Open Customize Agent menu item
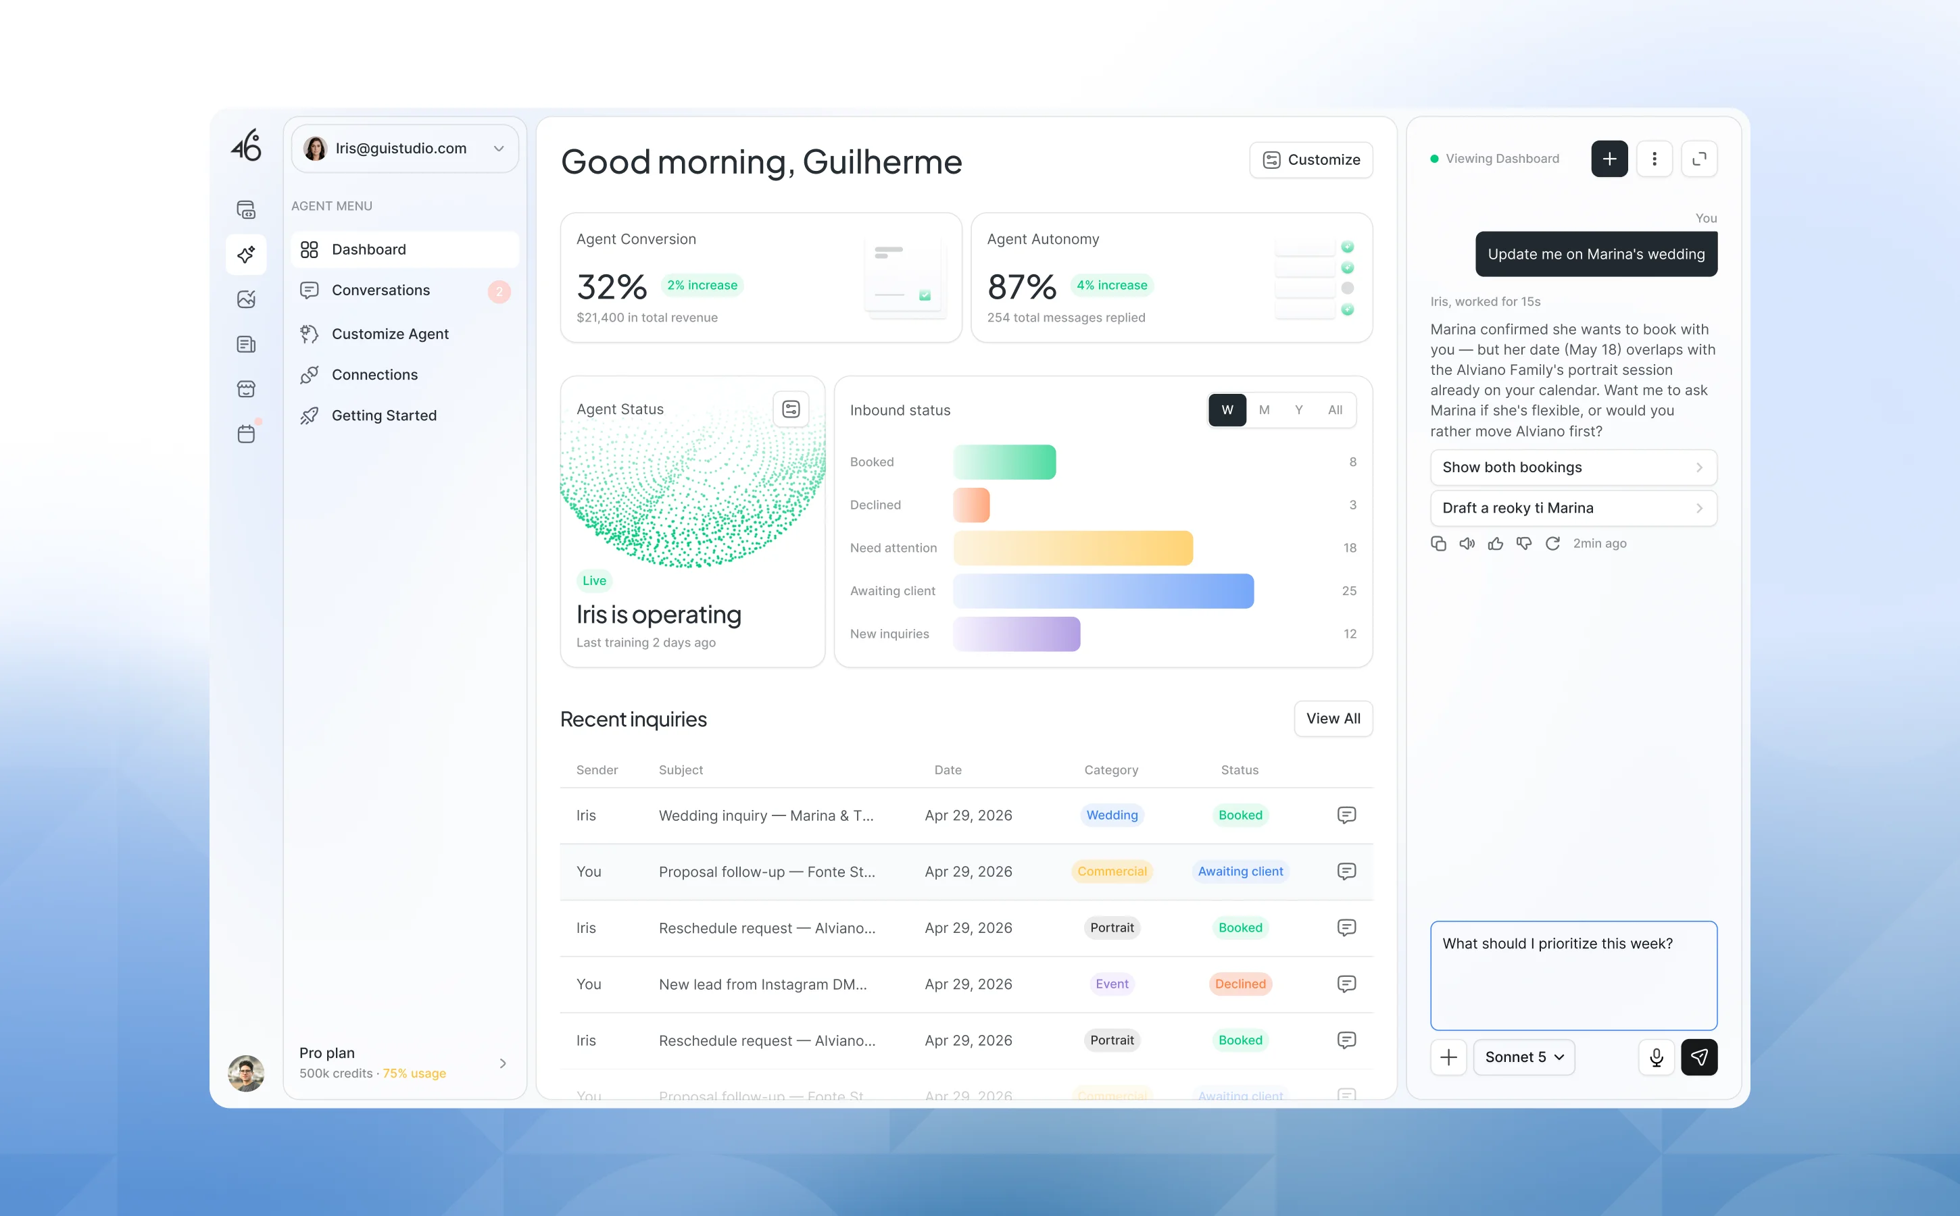 (405, 334)
